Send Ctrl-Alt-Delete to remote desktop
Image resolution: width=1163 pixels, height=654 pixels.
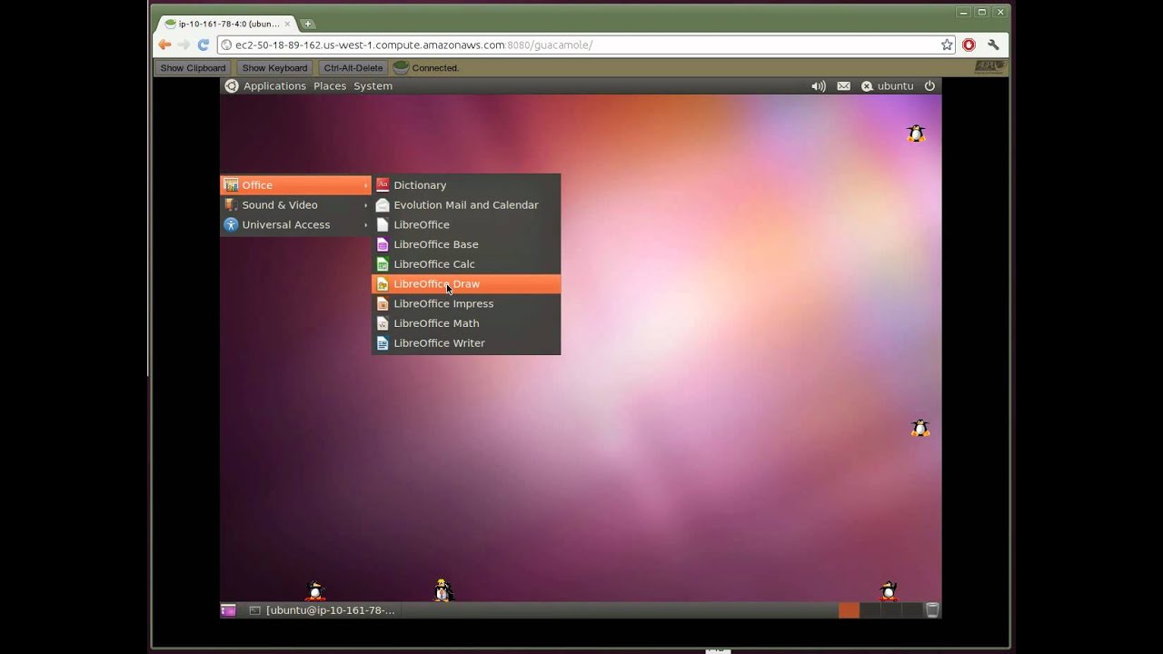point(353,68)
